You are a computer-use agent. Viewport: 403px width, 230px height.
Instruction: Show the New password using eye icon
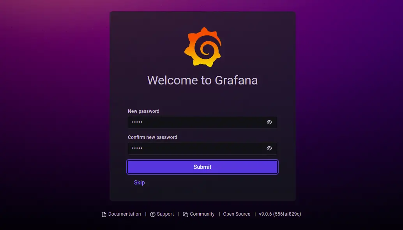tap(269, 122)
